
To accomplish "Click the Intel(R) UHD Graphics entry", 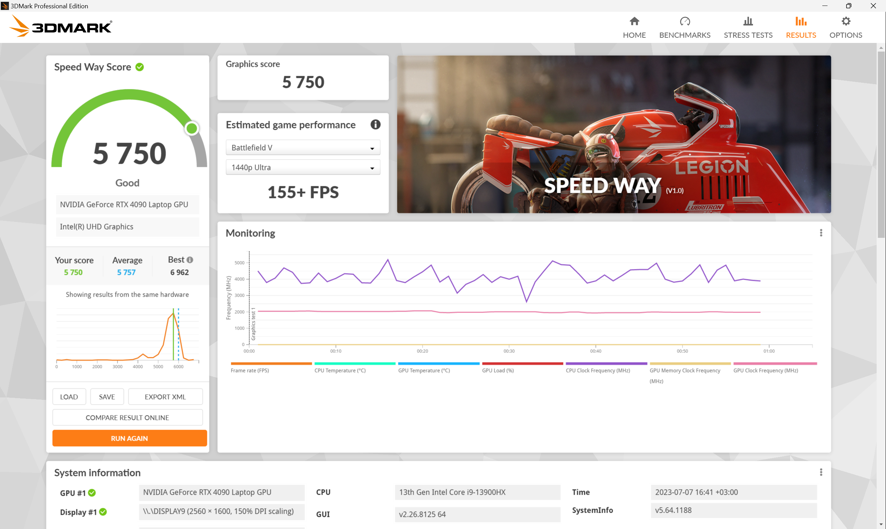I will (x=128, y=227).
